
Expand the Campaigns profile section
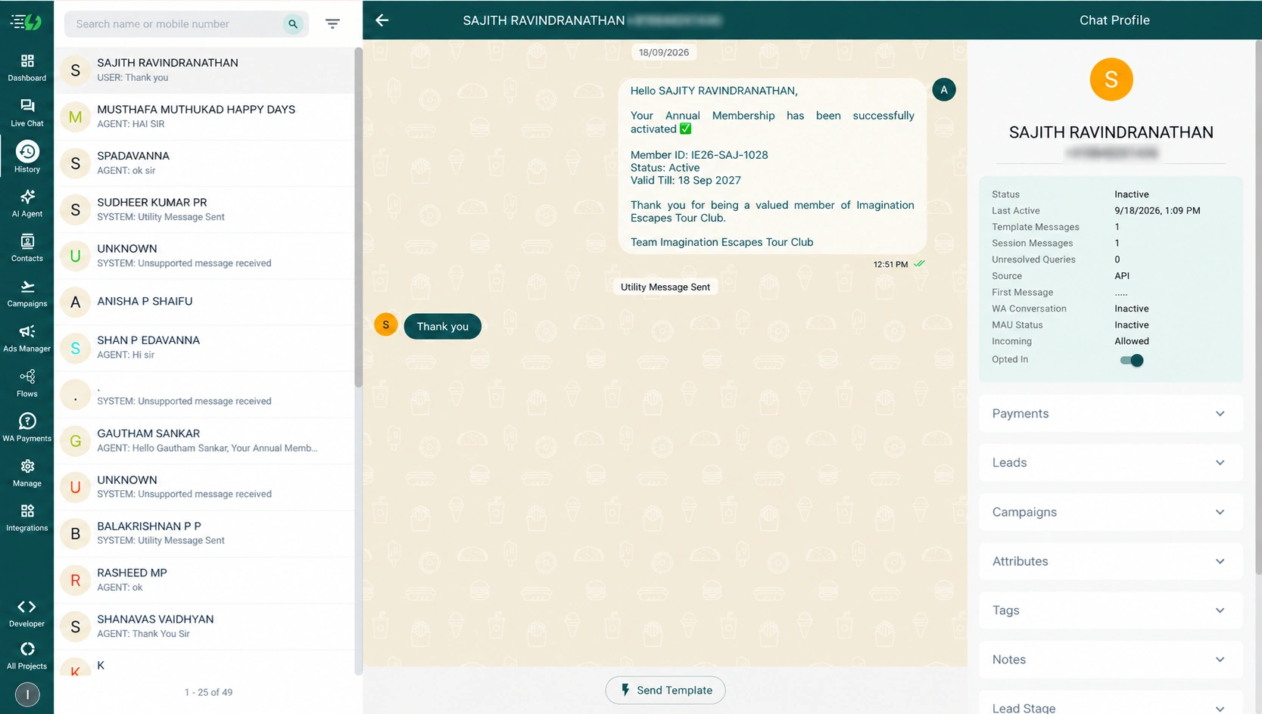pyautogui.click(x=1111, y=512)
